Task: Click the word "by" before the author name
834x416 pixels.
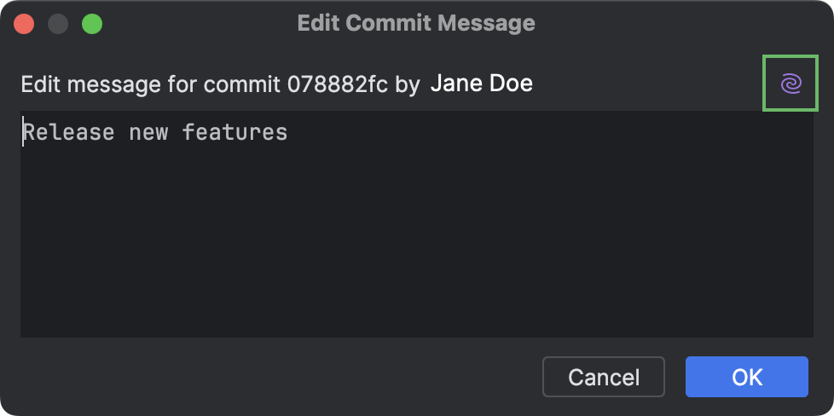Action: (407, 84)
